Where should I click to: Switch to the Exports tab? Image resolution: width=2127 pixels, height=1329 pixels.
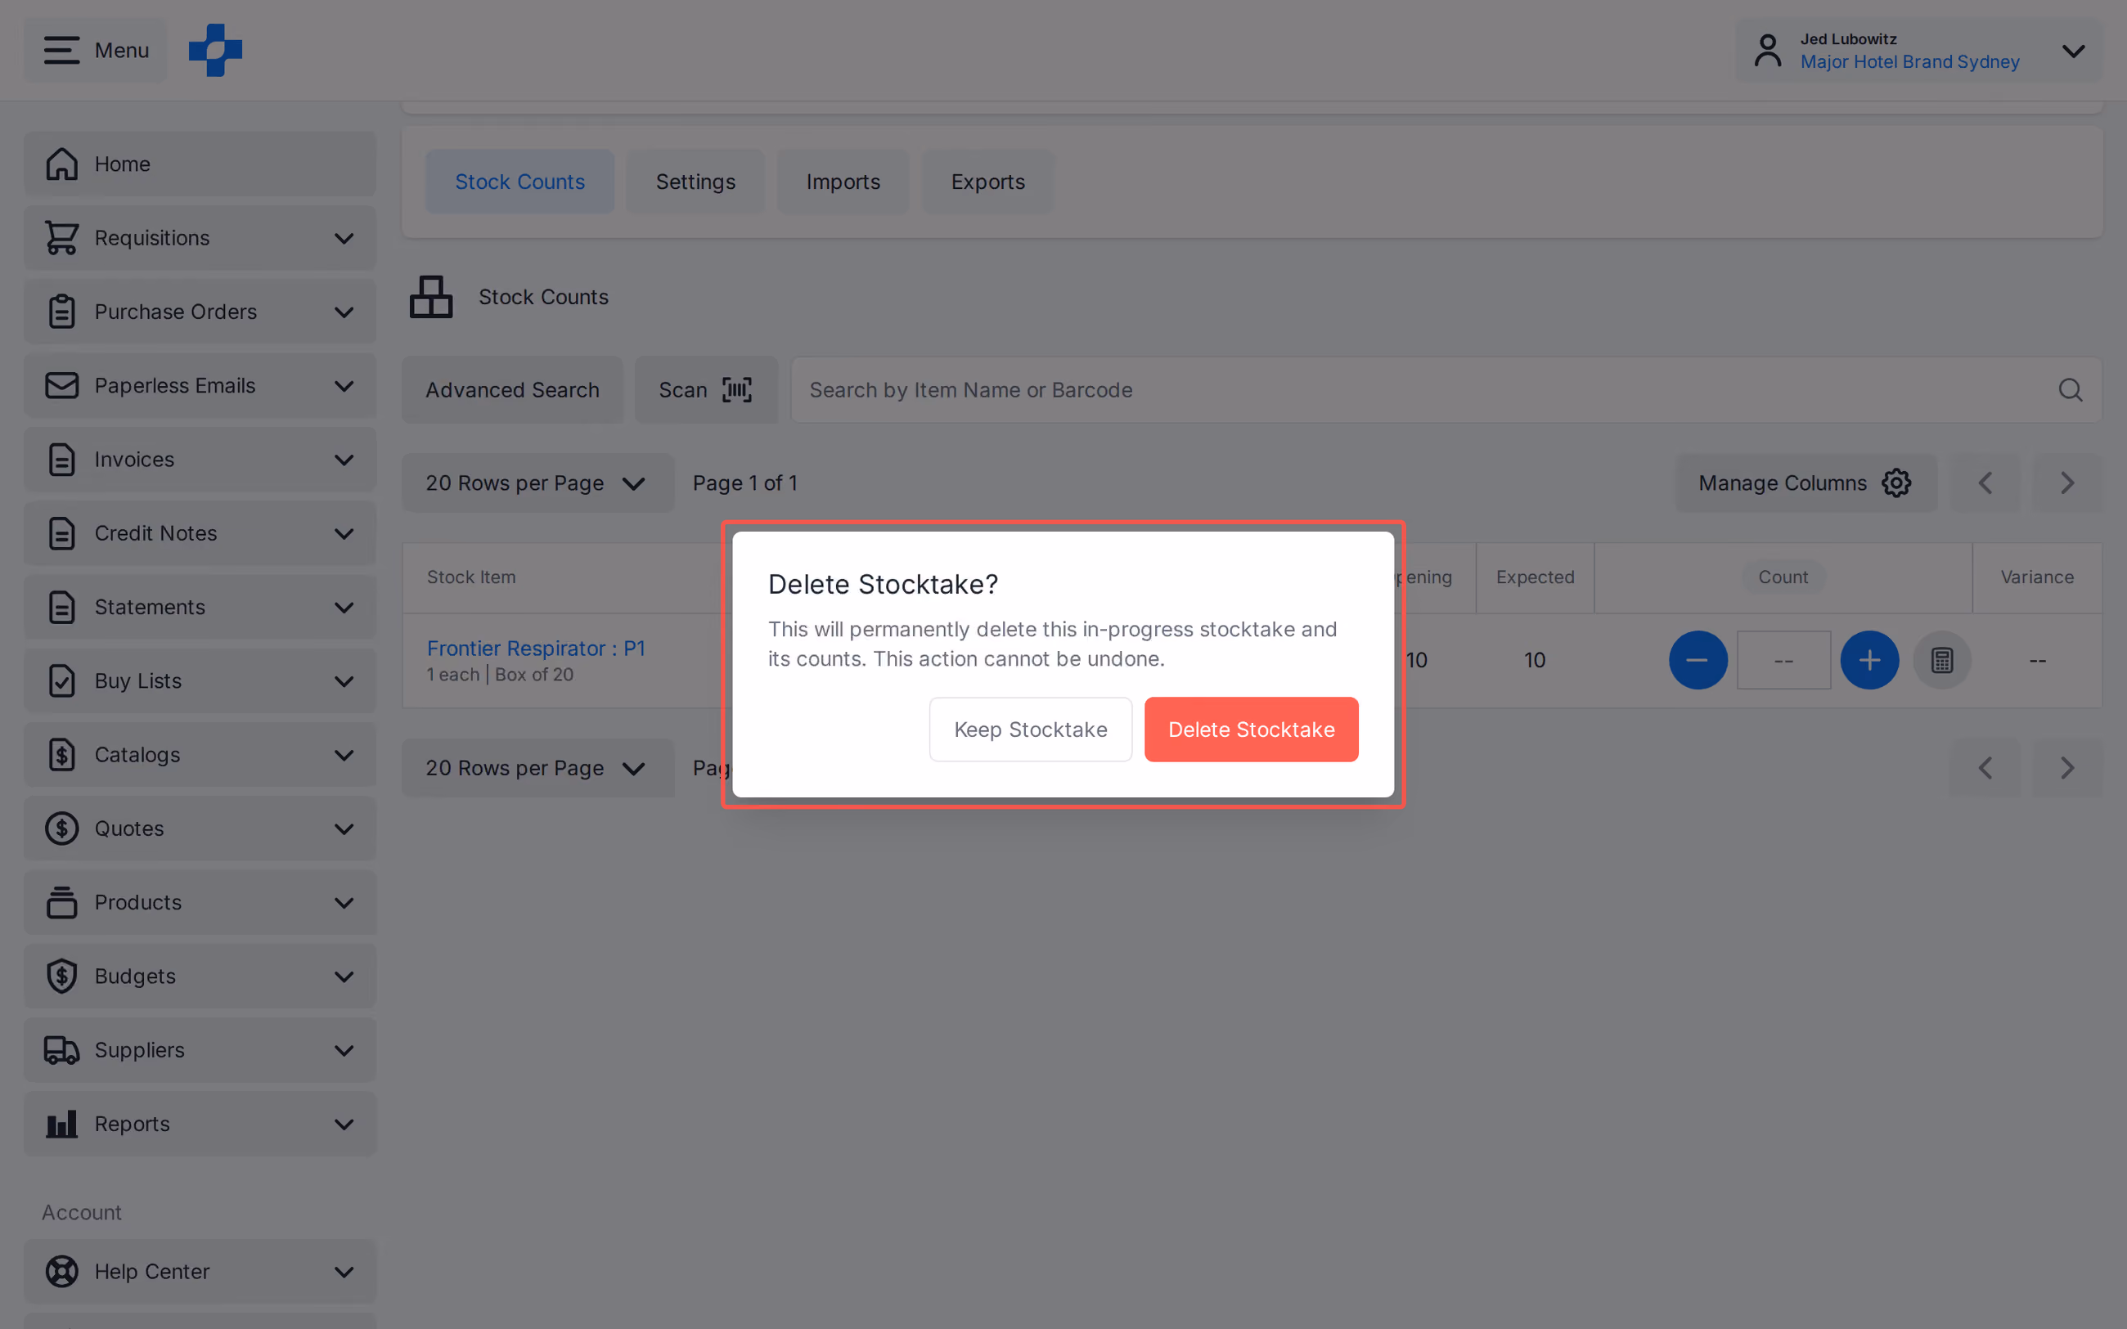(988, 181)
